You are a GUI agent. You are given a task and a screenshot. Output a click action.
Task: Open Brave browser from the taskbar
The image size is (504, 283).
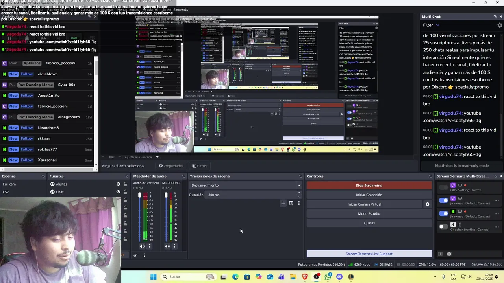pyautogui.click(x=305, y=277)
